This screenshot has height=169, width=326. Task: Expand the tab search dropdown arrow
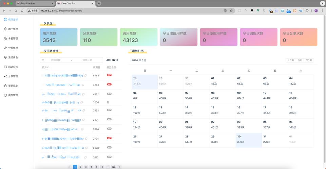[x=322, y=3]
